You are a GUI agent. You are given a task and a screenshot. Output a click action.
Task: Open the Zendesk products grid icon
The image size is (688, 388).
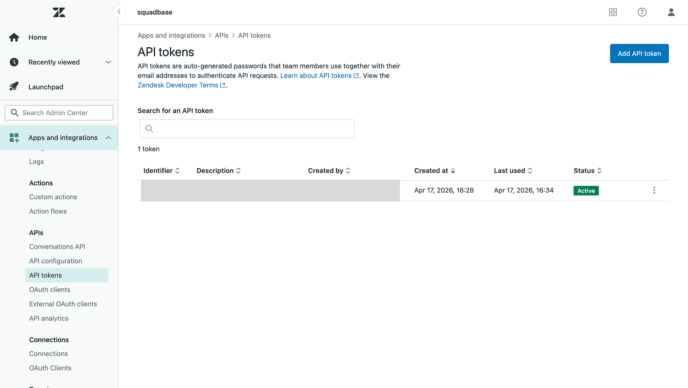pos(613,12)
